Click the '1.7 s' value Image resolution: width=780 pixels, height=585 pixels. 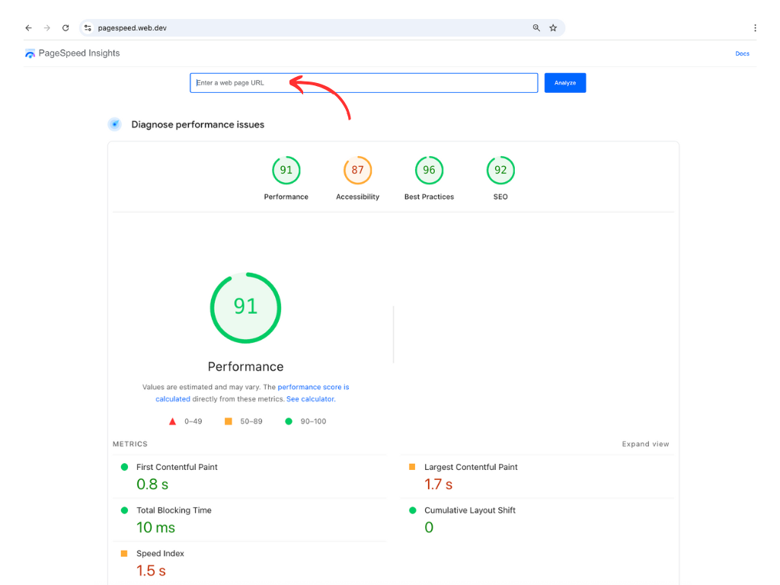pyautogui.click(x=438, y=484)
